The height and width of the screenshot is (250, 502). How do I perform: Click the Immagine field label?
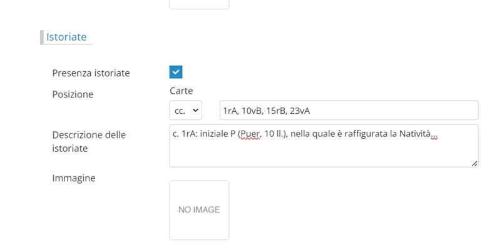click(x=74, y=178)
